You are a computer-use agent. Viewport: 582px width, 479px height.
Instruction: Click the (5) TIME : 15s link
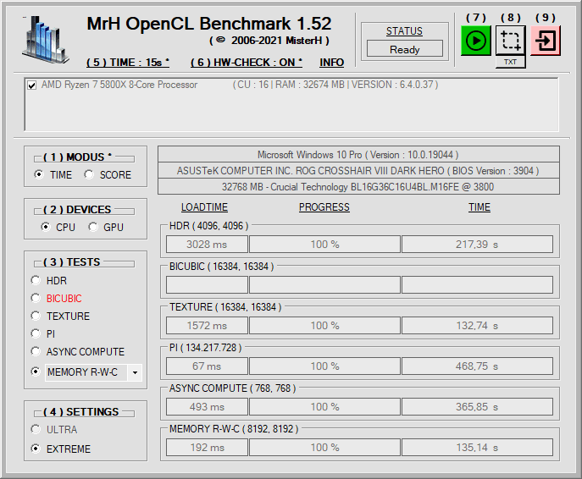[128, 63]
